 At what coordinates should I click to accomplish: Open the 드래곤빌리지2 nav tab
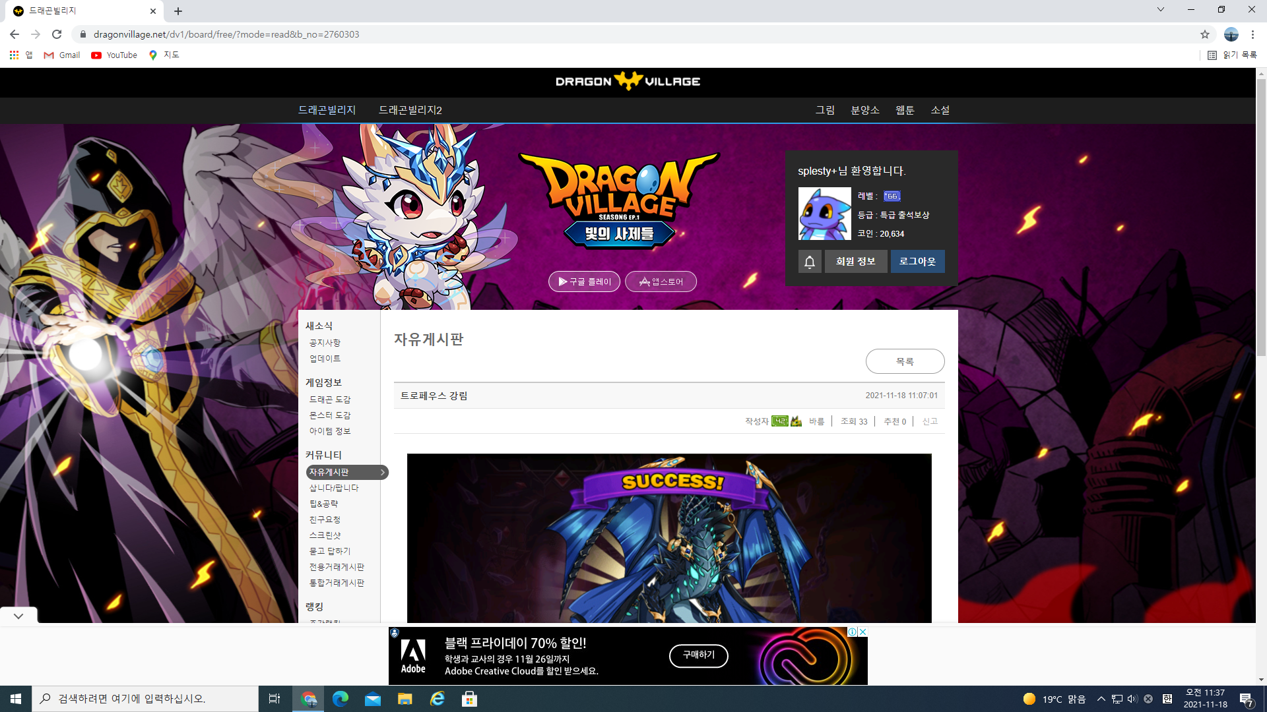[410, 110]
